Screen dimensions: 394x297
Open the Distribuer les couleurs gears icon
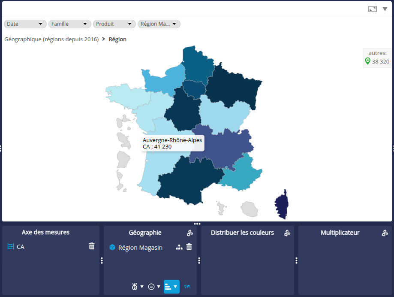click(287, 233)
